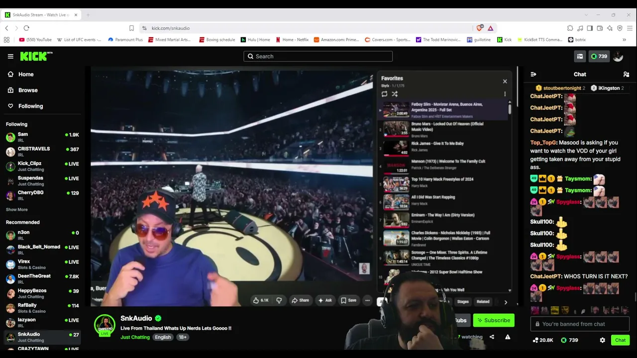Open chat settings gear icon

[x=602, y=340]
